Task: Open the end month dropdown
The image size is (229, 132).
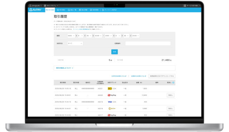Action: tap(118, 36)
